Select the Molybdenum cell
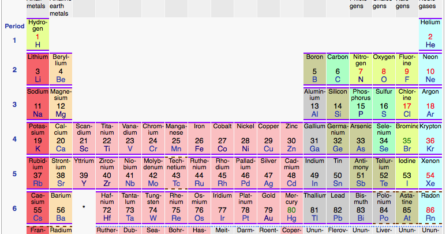 [153, 173]
